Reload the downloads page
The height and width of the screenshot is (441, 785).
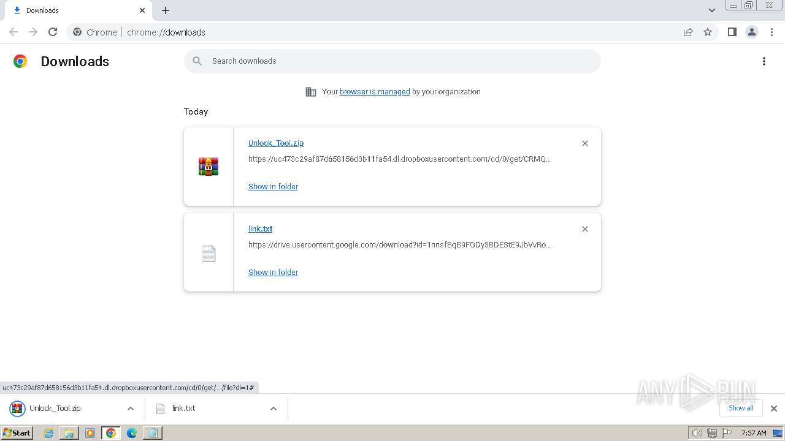53,32
